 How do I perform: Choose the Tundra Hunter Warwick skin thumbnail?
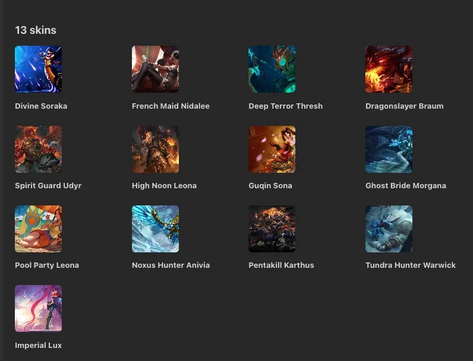[389, 229]
